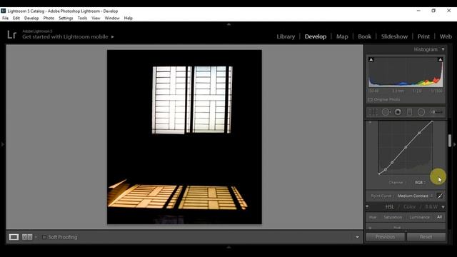Viewport: 457px width, 257px height.
Task: Switch to the Print module
Action: click(x=423, y=36)
